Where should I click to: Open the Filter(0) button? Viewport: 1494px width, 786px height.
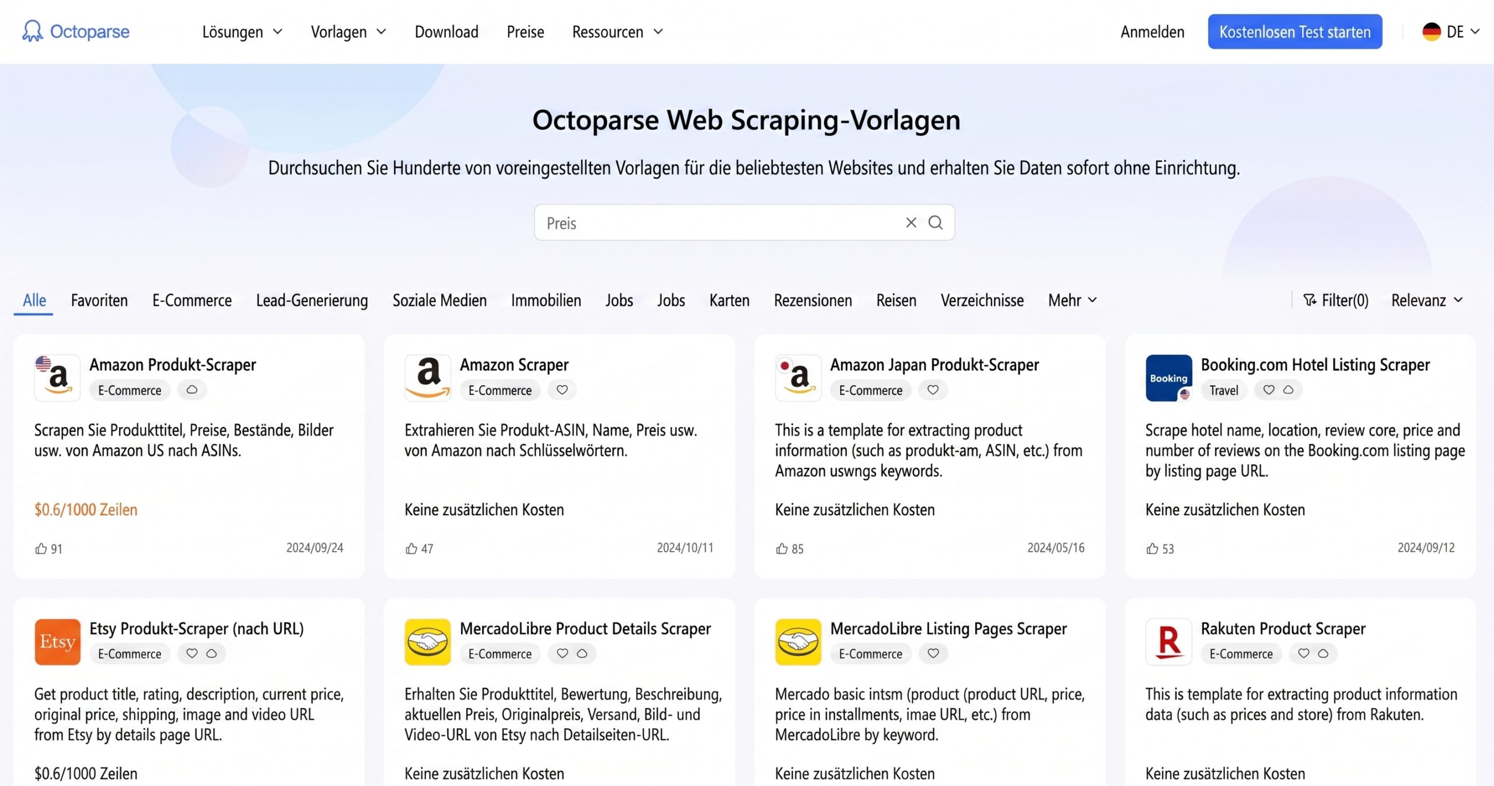(x=1335, y=300)
